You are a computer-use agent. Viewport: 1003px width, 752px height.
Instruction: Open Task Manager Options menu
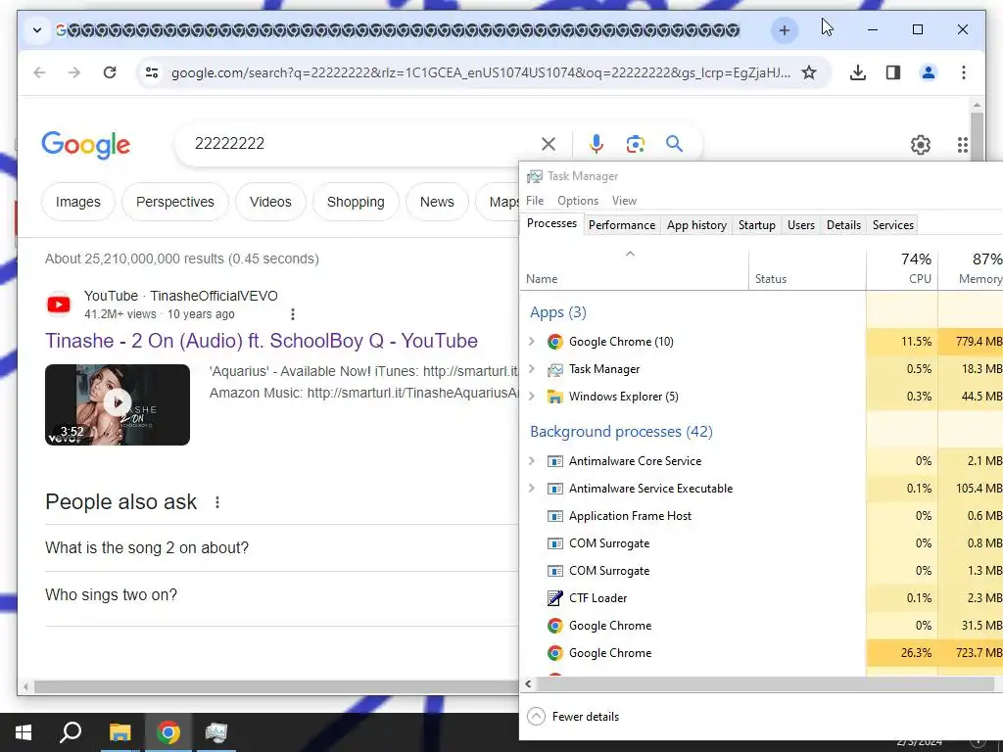[x=578, y=201]
